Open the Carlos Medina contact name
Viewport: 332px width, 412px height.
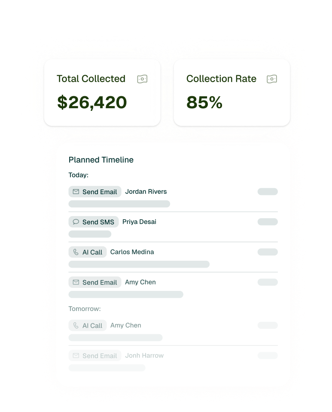coord(132,252)
